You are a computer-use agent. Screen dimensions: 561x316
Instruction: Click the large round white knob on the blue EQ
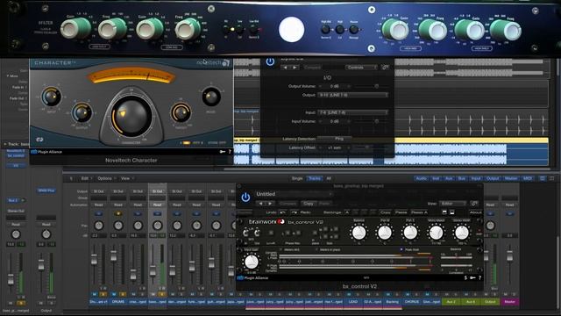[291, 29]
